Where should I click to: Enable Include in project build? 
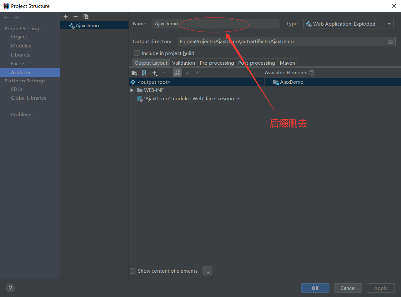pos(137,53)
